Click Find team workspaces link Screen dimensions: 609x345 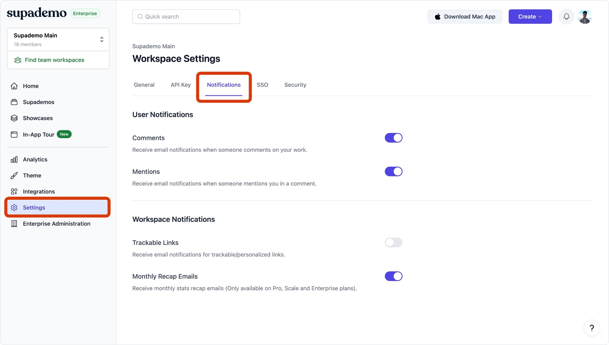click(x=54, y=60)
